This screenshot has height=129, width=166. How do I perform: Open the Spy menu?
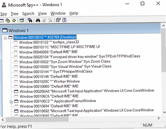[x=3, y=14]
